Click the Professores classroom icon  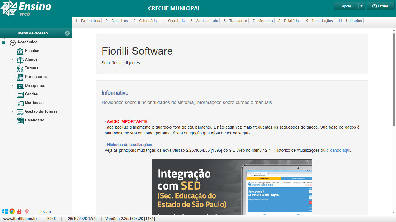(x=20, y=77)
